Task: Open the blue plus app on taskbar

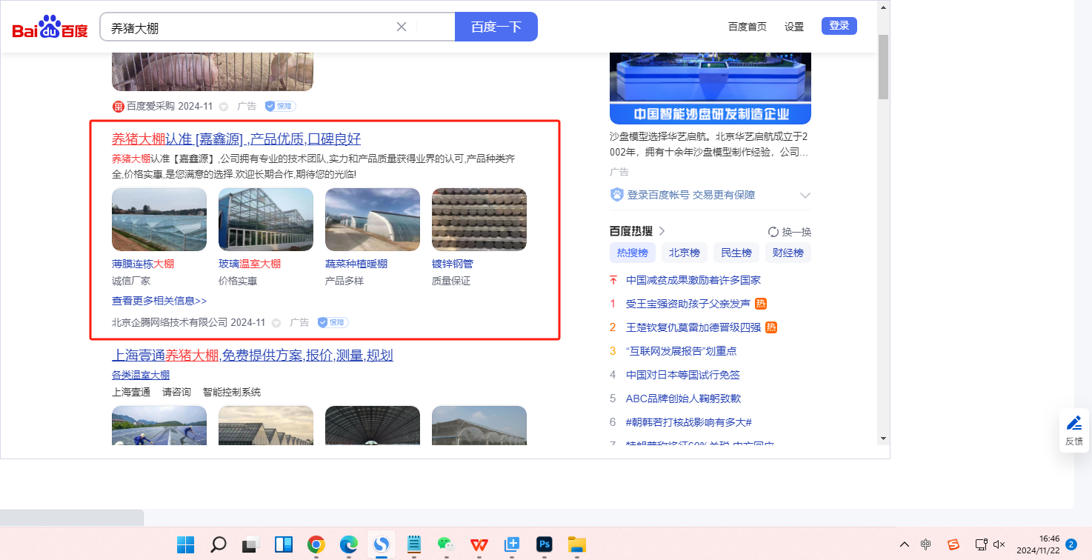Action: tap(511, 545)
